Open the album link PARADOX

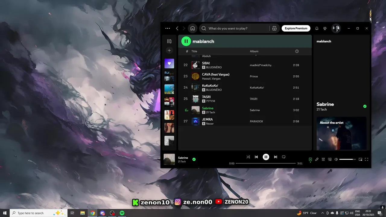(257, 121)
